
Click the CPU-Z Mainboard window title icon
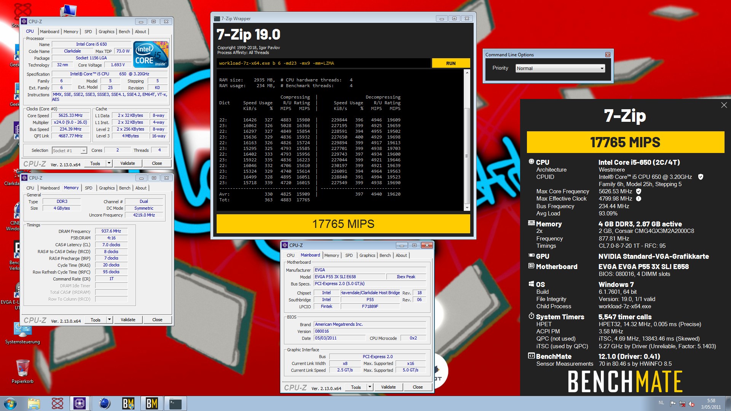pyautogui.click(x=285, y=245)
